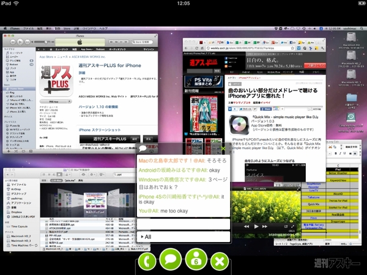
Task: Play the video in QuickTime window
Action: 256,226
